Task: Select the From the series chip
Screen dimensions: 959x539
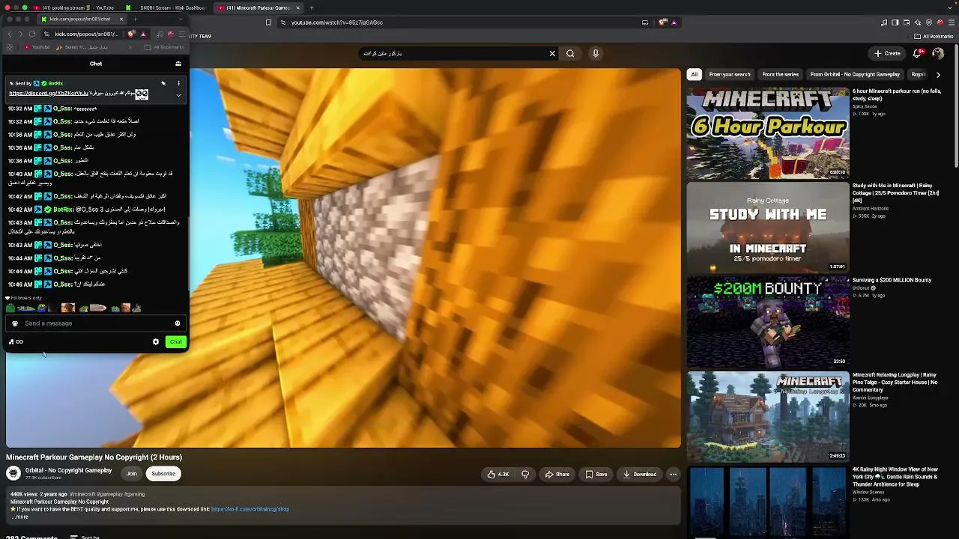Action: (x=780, y=74)
